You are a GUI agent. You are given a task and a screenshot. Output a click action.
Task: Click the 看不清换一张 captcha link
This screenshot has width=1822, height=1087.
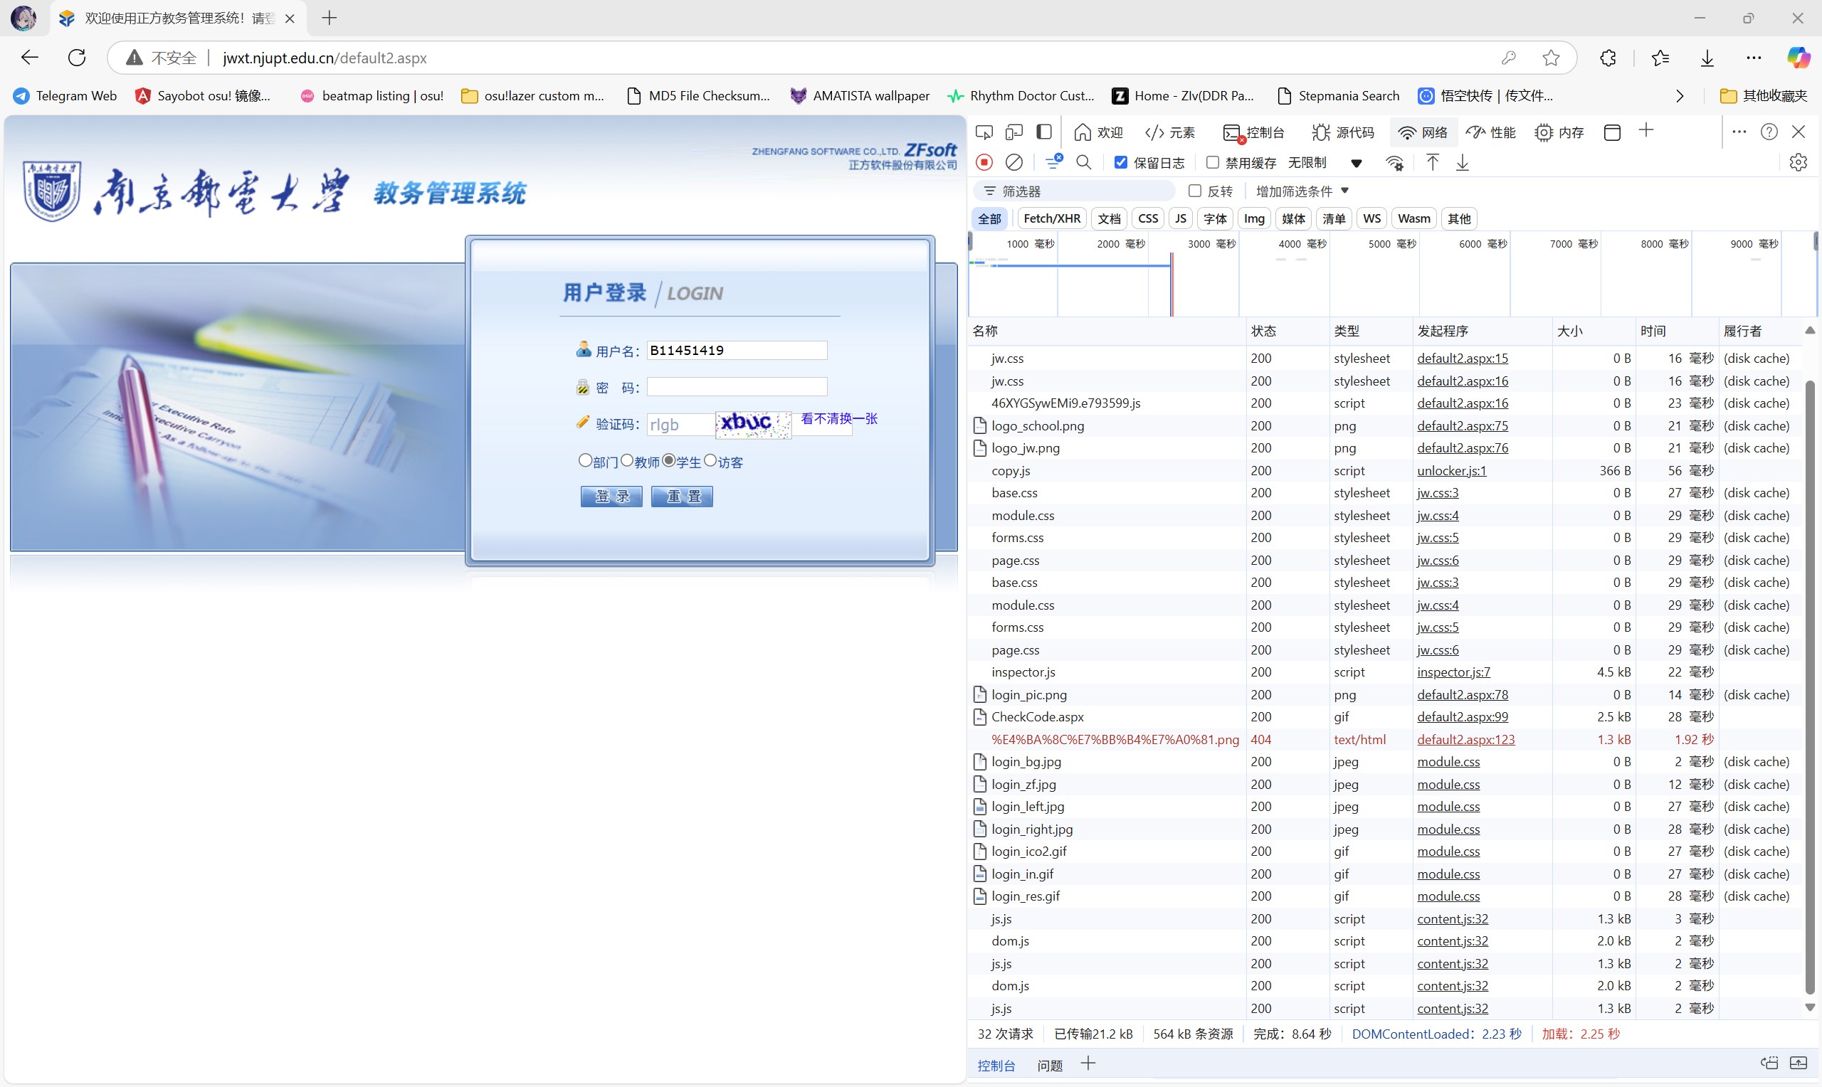(838, 419)
